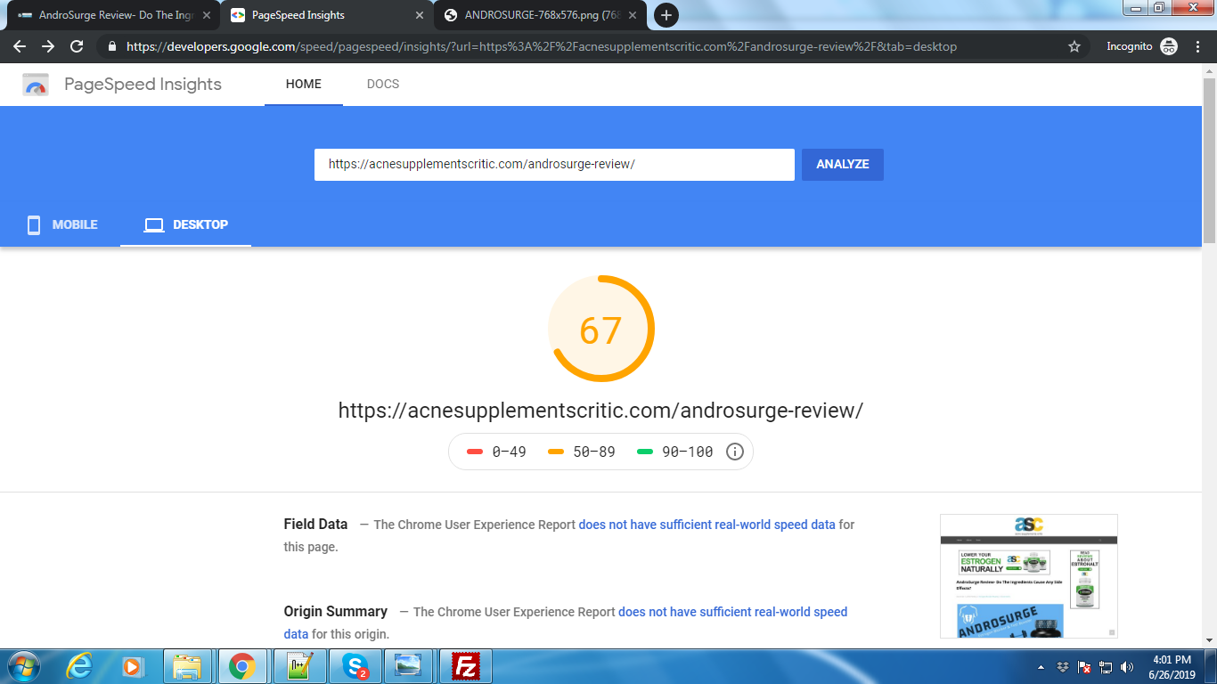Open Skype from the taskbar
Viewport: 1217px width, 684px height.
tap(355, 666)
